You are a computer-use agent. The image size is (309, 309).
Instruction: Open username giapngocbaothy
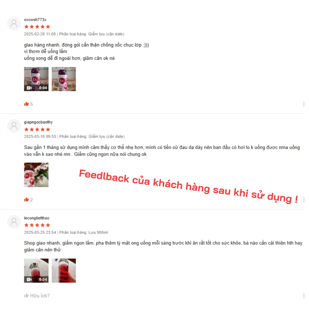coord(38,122)
